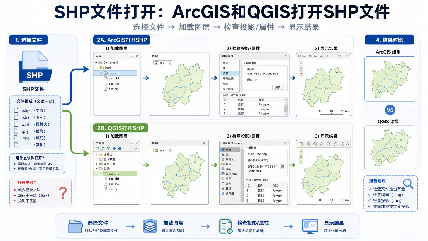The width and height of the screenshot is (428, 241).
Task: Open 符号系统 tab in ArcGIS 图层属性
Action: (230, 79)
